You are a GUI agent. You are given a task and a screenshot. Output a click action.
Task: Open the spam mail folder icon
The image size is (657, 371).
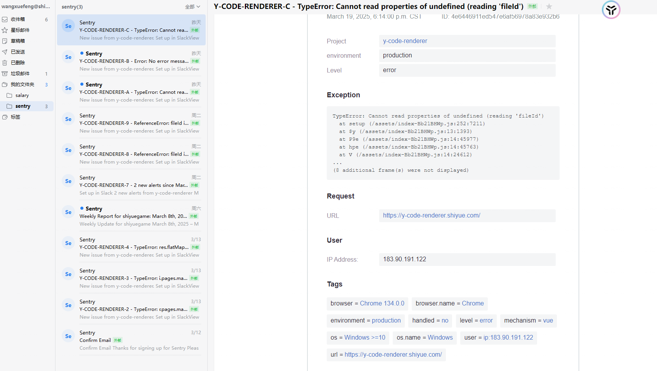5,74
